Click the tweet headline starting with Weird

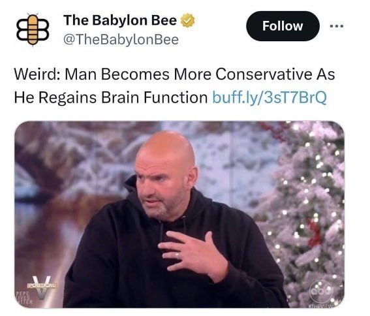[x=174, y=86]
